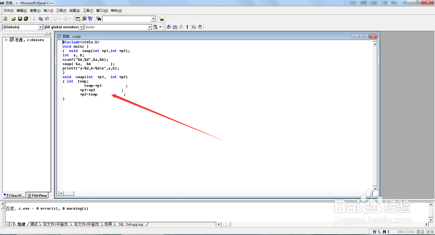Click the Redo arrow icon
The image size is (435, 235).
[x=66, y=19]
